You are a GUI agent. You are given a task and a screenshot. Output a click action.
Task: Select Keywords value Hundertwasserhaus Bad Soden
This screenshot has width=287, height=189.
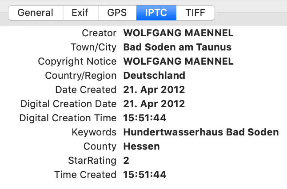tap(201, 132)
